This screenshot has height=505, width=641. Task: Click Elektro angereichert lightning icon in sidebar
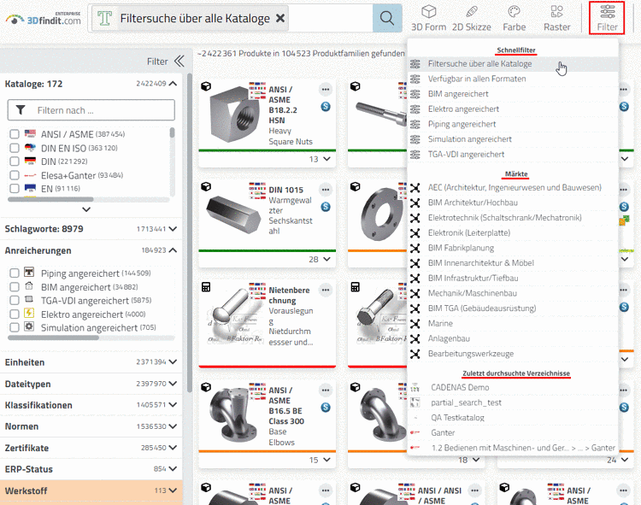tap(29, 313)
